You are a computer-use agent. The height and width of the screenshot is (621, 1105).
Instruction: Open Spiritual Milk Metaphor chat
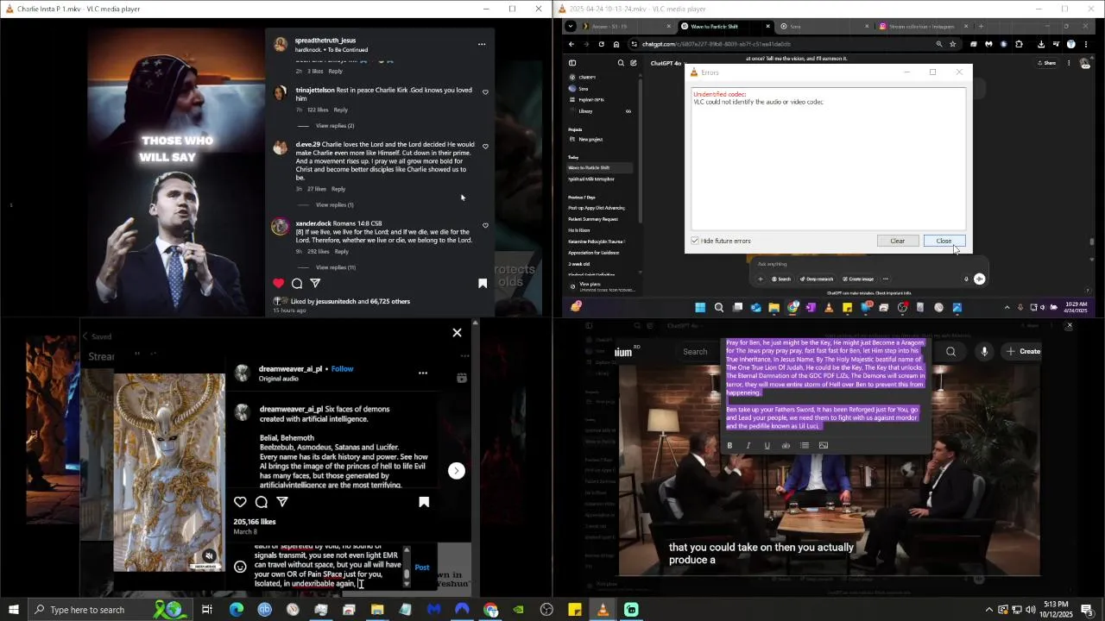pos(591,179)
